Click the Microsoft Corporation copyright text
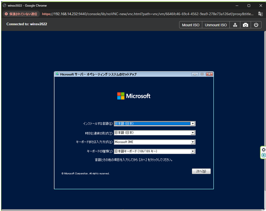The image size is (266, 211). pyautogui.click(x=85, y=173)
